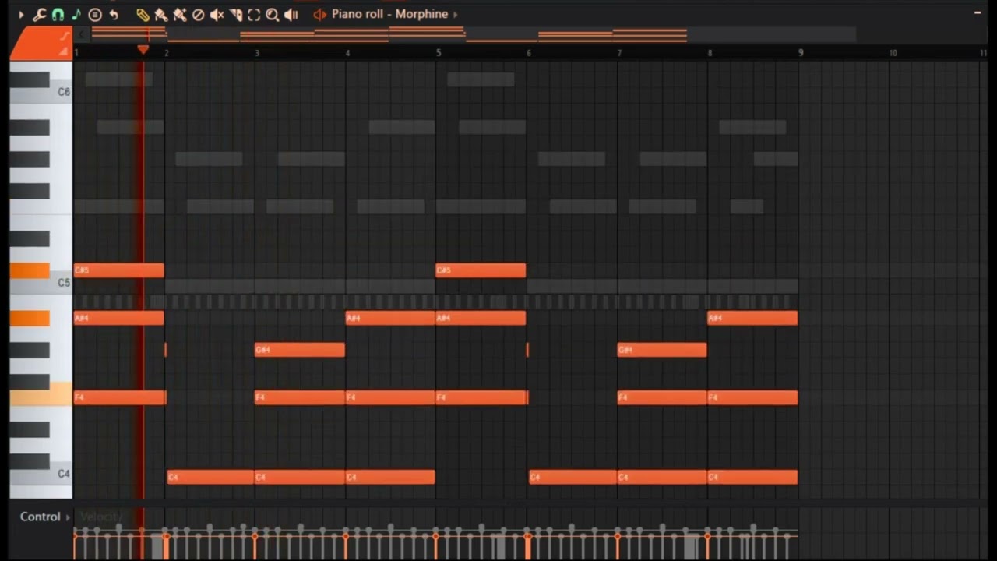Select the C4 note in bar 4
Screen dimensions: 997x561
390,477
